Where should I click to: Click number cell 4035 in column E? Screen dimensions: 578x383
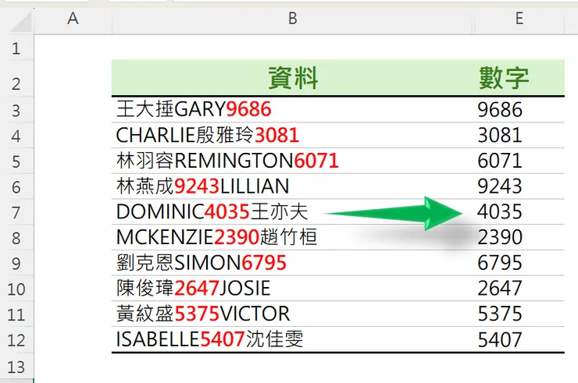pyautogui.click(x=519, y=211)
